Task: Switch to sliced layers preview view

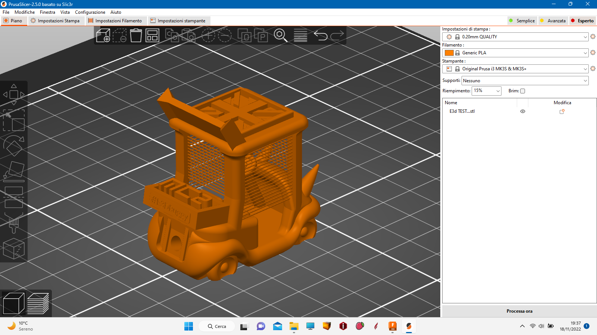Action: click(x=38, y=303)
